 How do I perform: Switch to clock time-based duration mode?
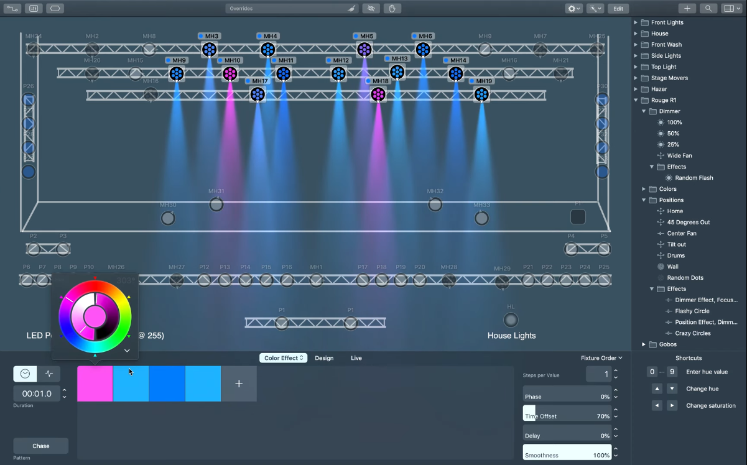pyautogui.click(x=25, y=374)
